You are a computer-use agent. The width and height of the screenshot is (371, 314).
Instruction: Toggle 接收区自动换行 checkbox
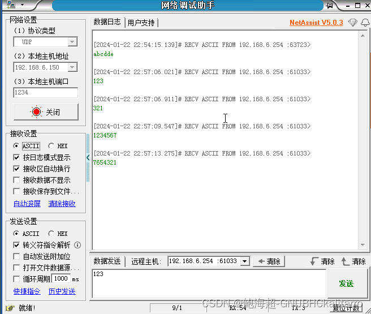click(x=16, y=169)
